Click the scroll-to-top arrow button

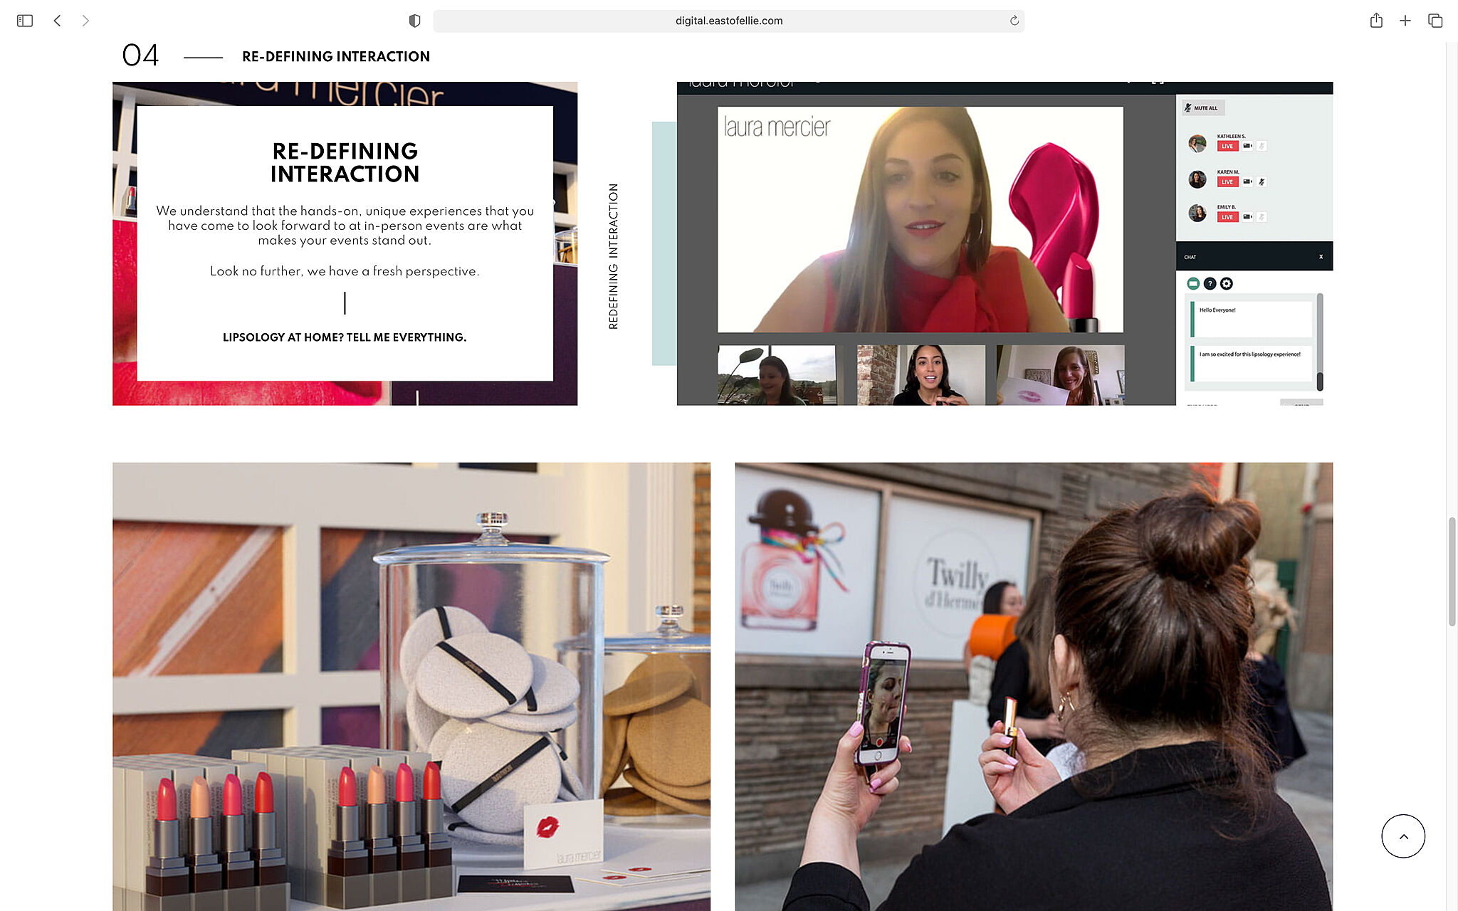pyautogui.click(x=1403, y=836)
